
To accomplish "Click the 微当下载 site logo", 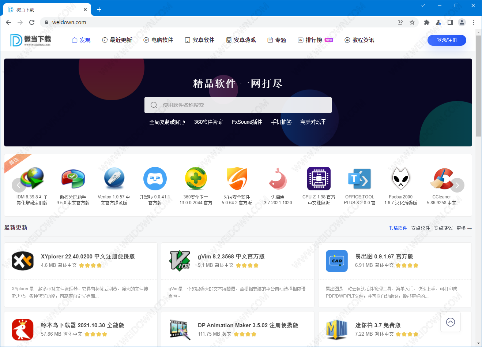I will [x=30, y=40].
